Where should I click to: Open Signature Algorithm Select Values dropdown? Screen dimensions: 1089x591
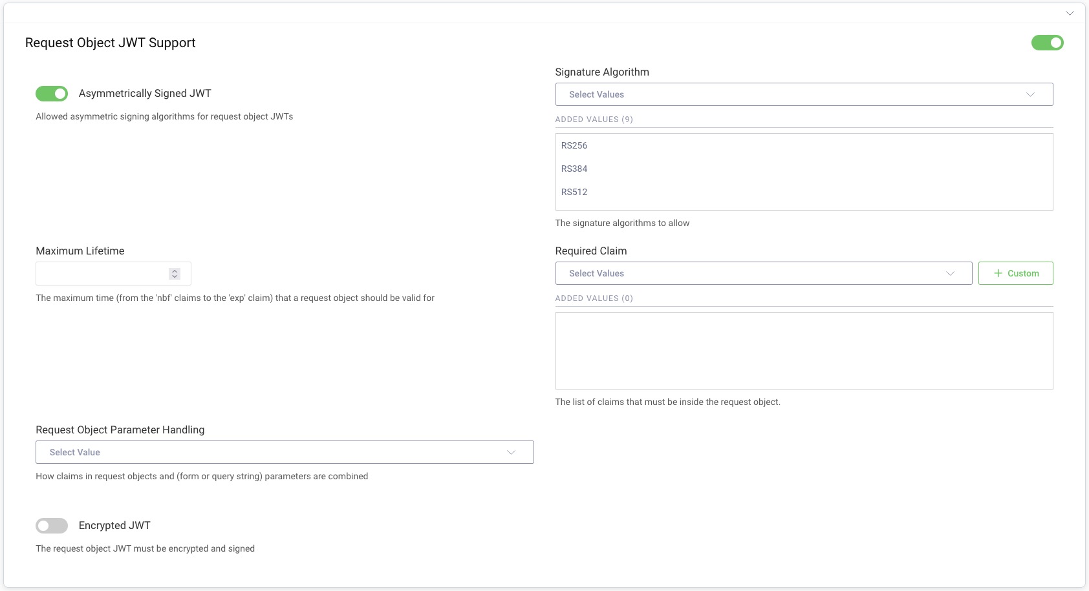click(x=789, y=94)
